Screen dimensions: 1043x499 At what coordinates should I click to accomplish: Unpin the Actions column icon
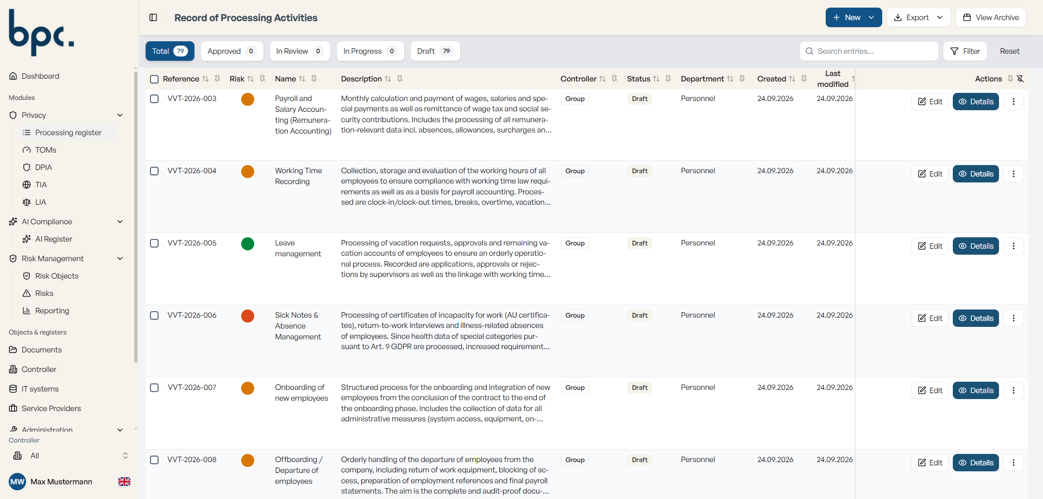[x=1020, y=79]
